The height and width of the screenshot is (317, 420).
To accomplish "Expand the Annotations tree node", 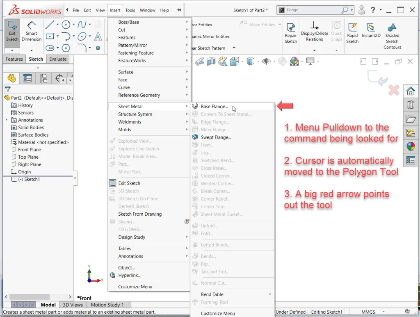I will pyautogui.click(x=7, y=120).
